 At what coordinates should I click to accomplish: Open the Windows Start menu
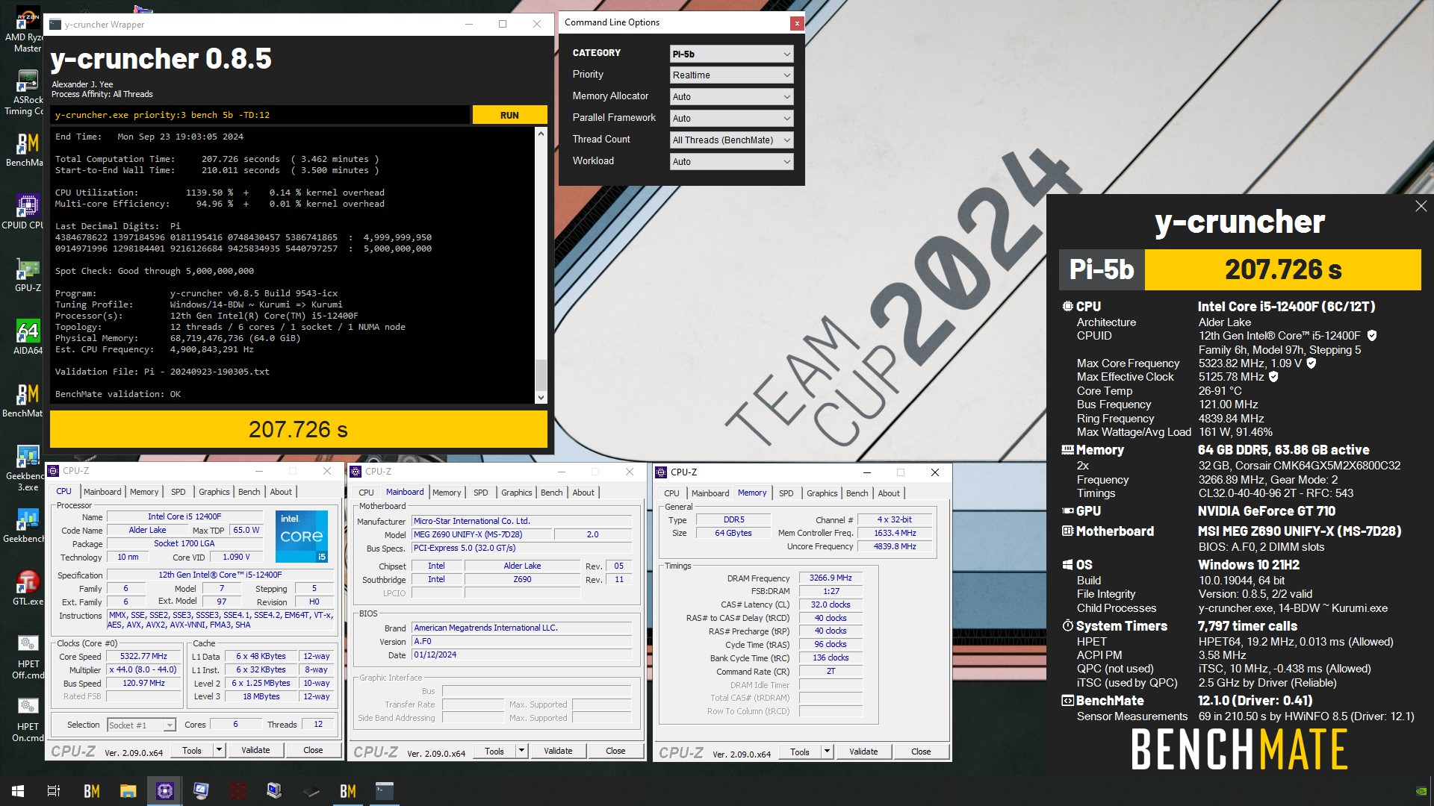(x=18, y=791)
